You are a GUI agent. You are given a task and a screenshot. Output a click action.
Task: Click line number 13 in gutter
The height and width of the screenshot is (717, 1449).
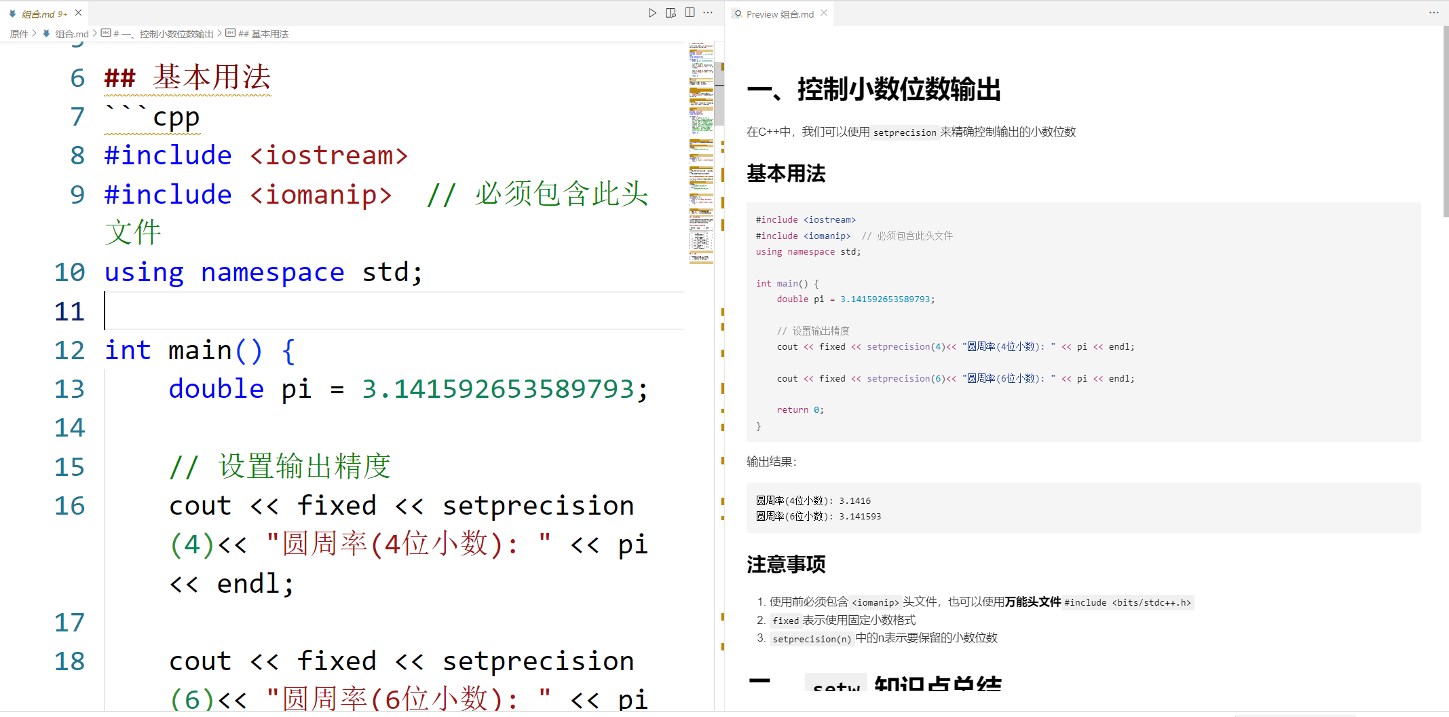69,389
